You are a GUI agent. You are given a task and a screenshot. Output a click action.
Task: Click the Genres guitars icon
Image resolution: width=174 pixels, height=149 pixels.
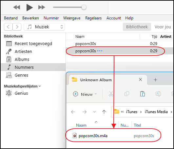pyautogui.click(x=9, y=75)
